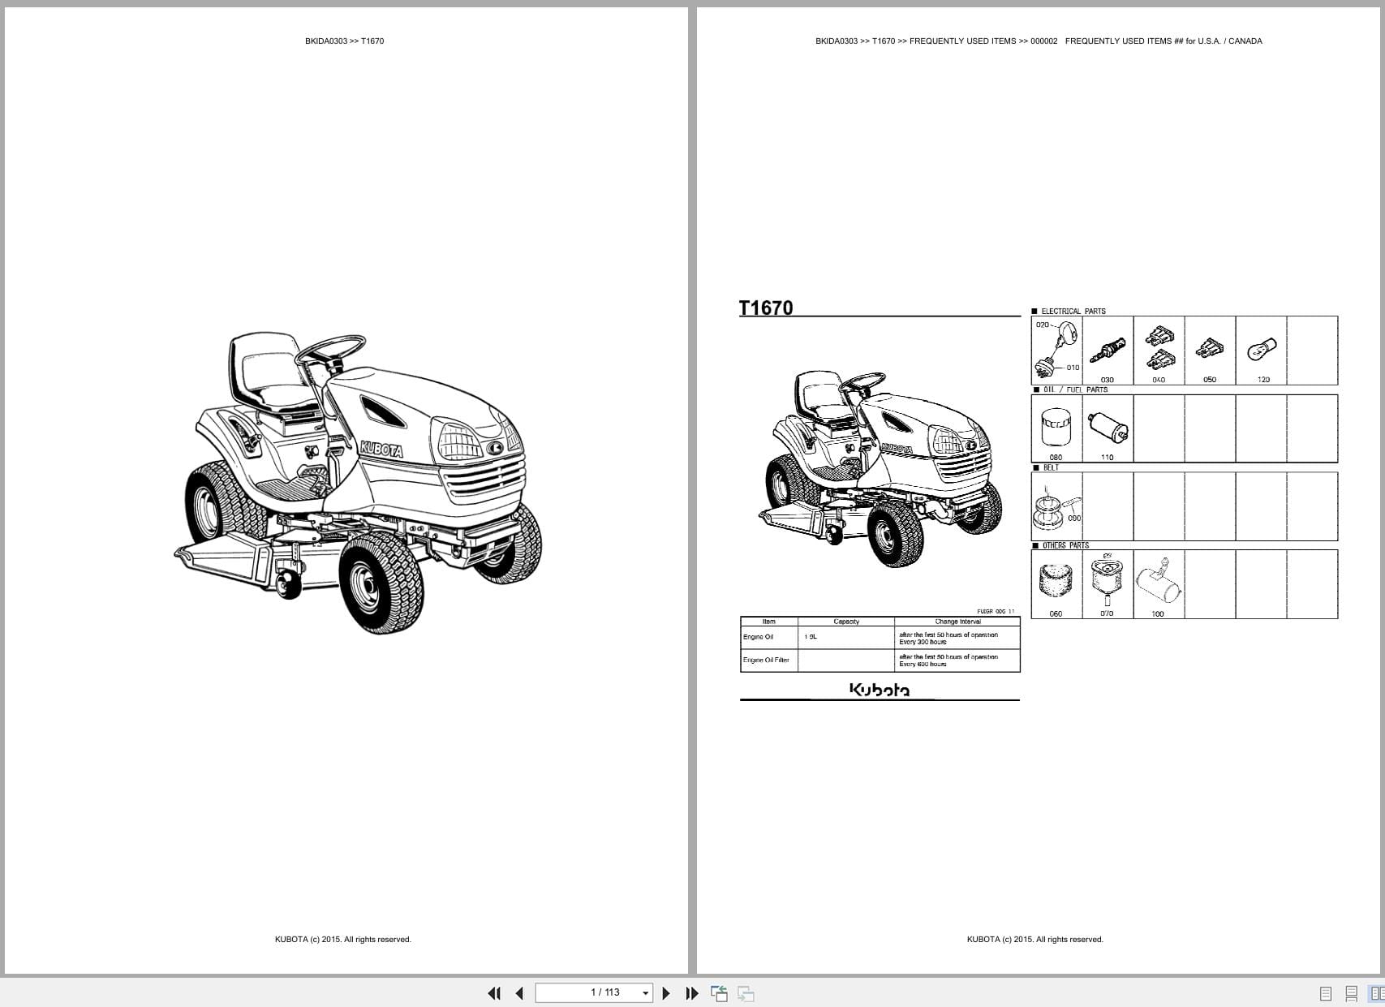This screenshot has height=1007, width=1385.
Task: Click the ELECTRICAL PARTS section label
Action: click(1073, 312)
